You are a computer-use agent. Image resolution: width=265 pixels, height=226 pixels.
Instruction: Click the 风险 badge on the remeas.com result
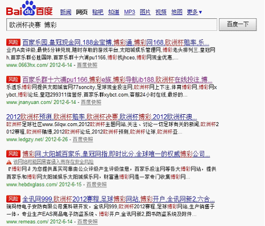[x=13, y=199]
